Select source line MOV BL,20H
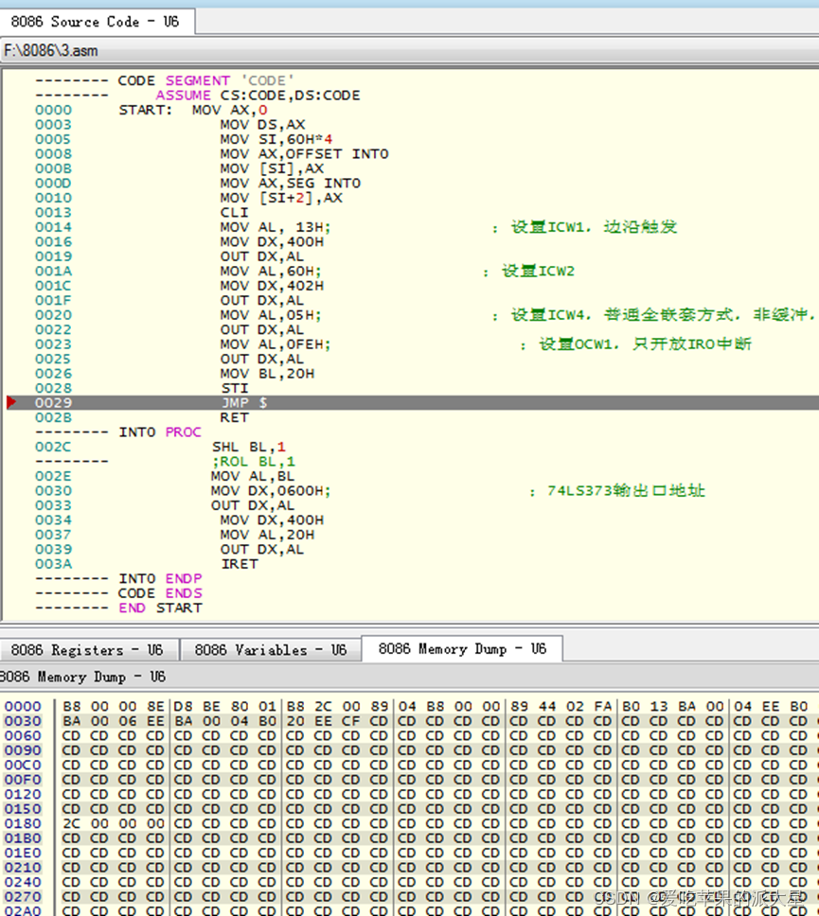 point(267,373)
